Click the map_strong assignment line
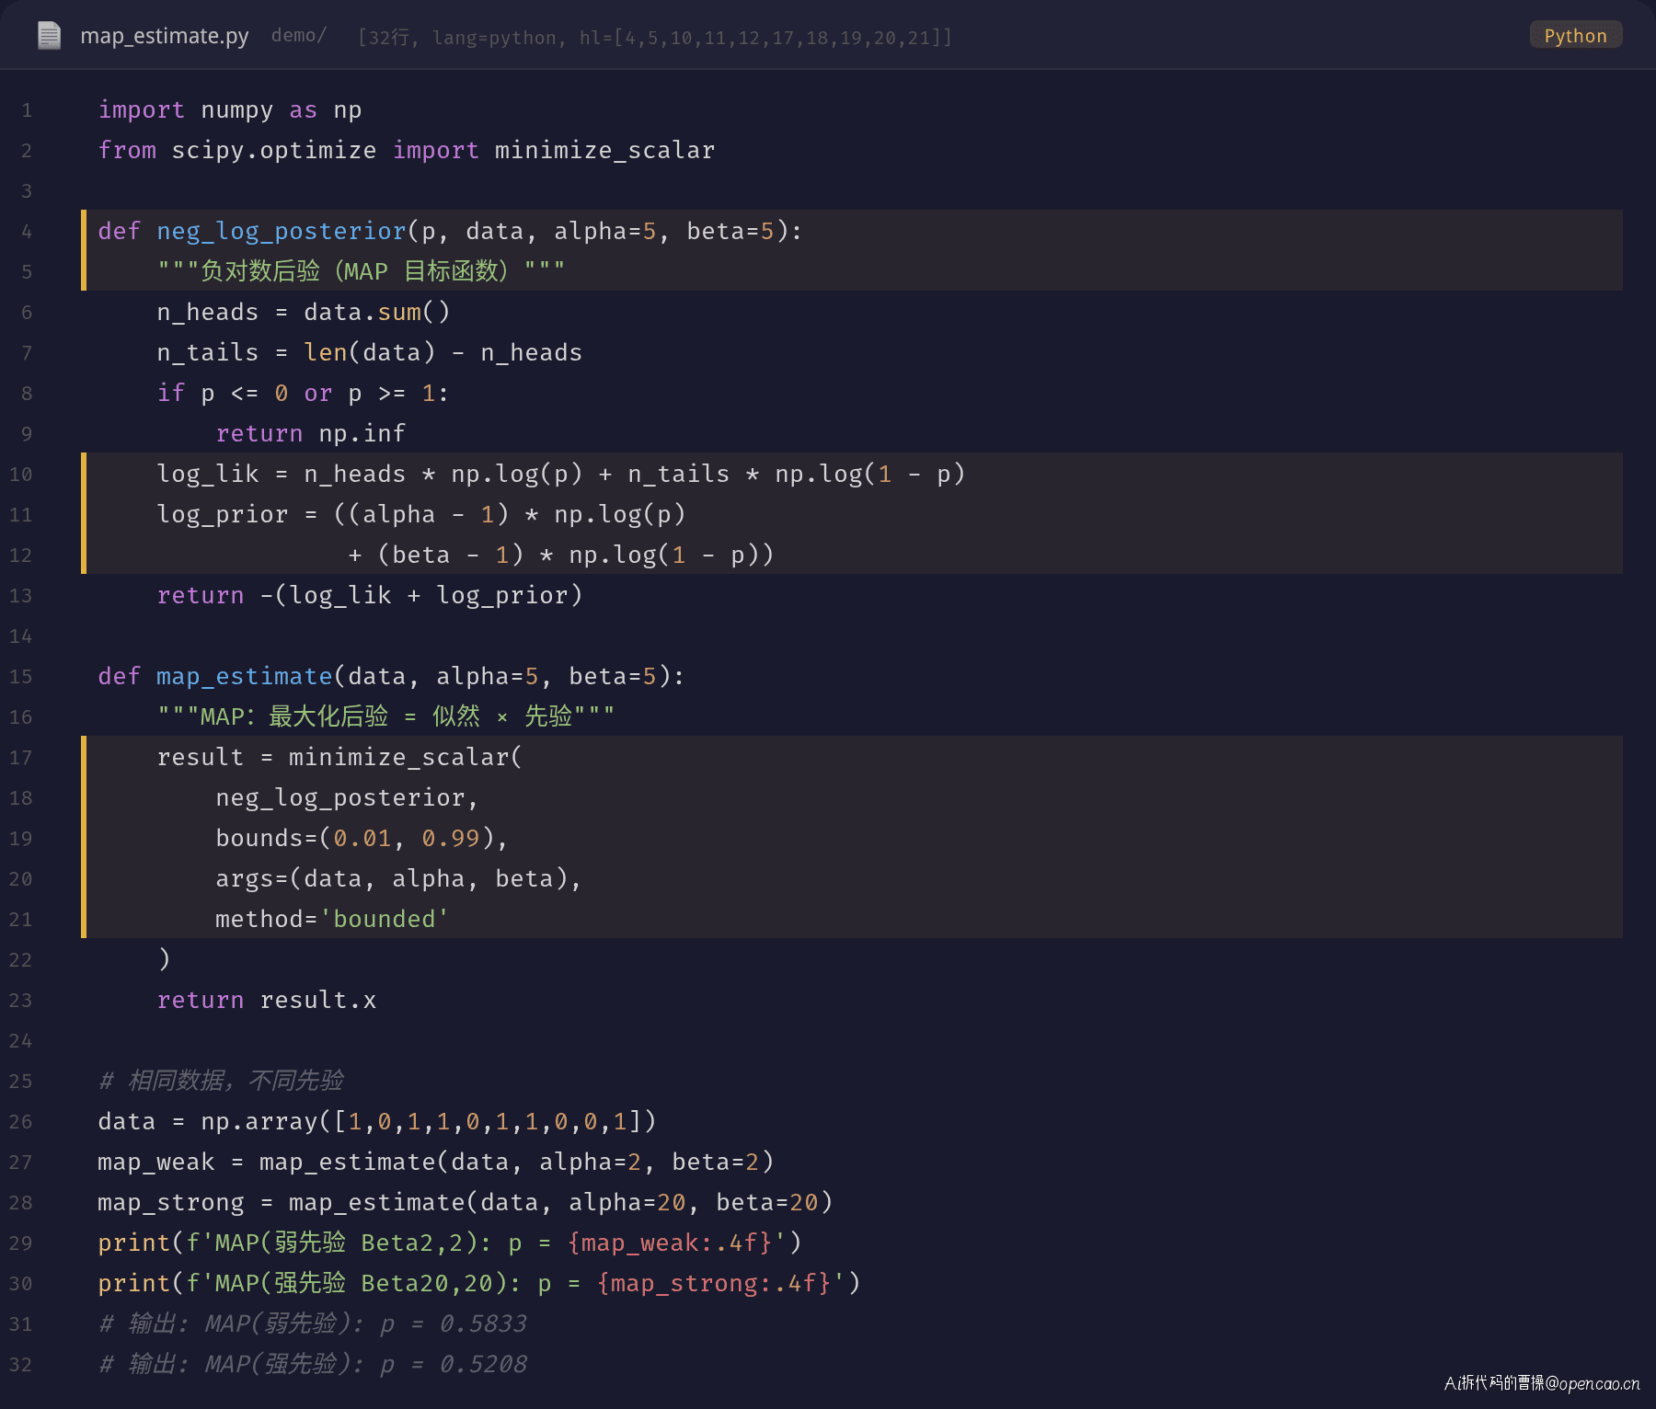1656x1409 pixels. tap(466, 1203)
